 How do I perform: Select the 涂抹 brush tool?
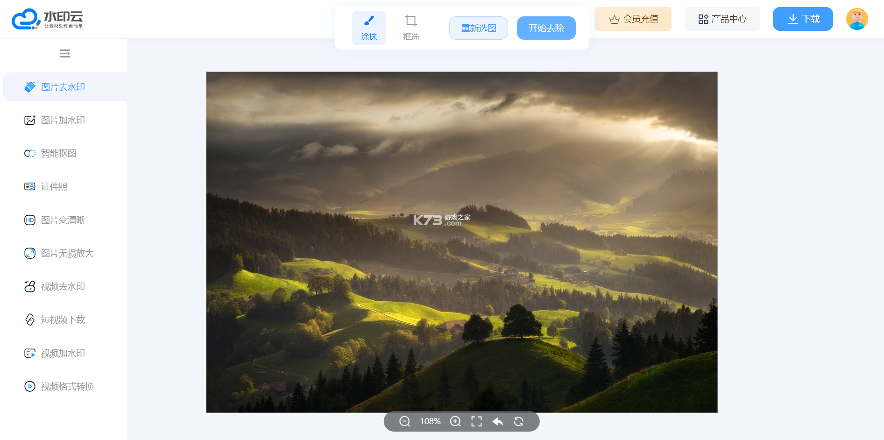point(369,28)
